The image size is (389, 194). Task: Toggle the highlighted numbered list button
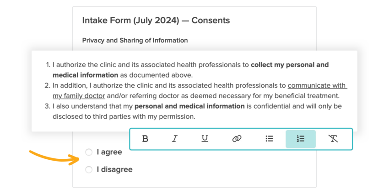point(300,139)
